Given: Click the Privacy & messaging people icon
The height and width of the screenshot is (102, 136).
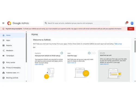Looking at the screenshot, I should tap(4, 67).
